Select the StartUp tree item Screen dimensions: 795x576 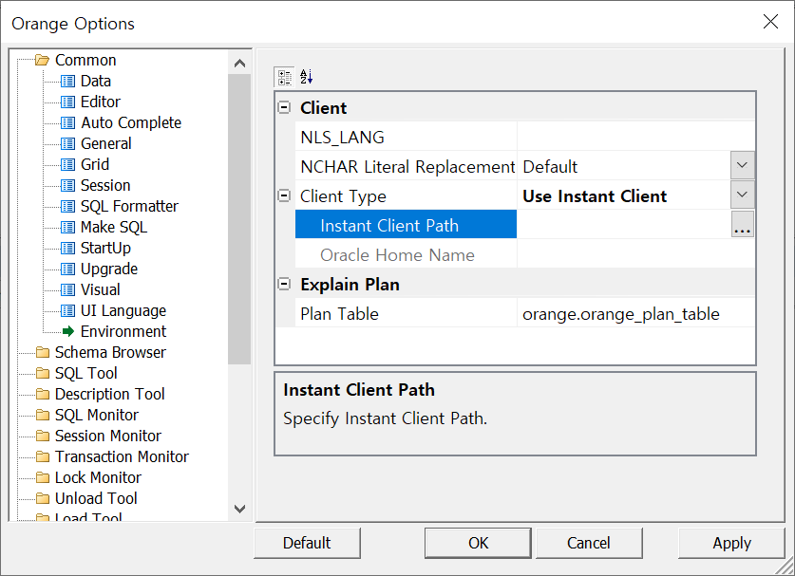pos(105,249)
